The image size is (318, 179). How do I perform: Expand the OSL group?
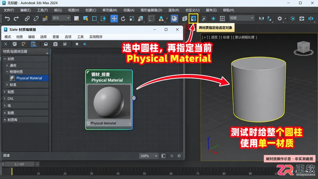click(5, 99)
